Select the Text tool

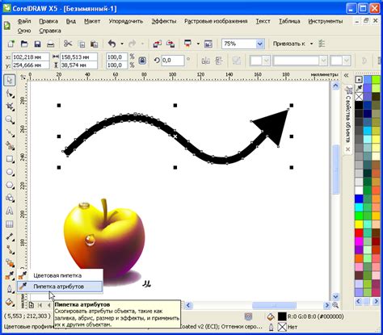(x=10, y=211)
